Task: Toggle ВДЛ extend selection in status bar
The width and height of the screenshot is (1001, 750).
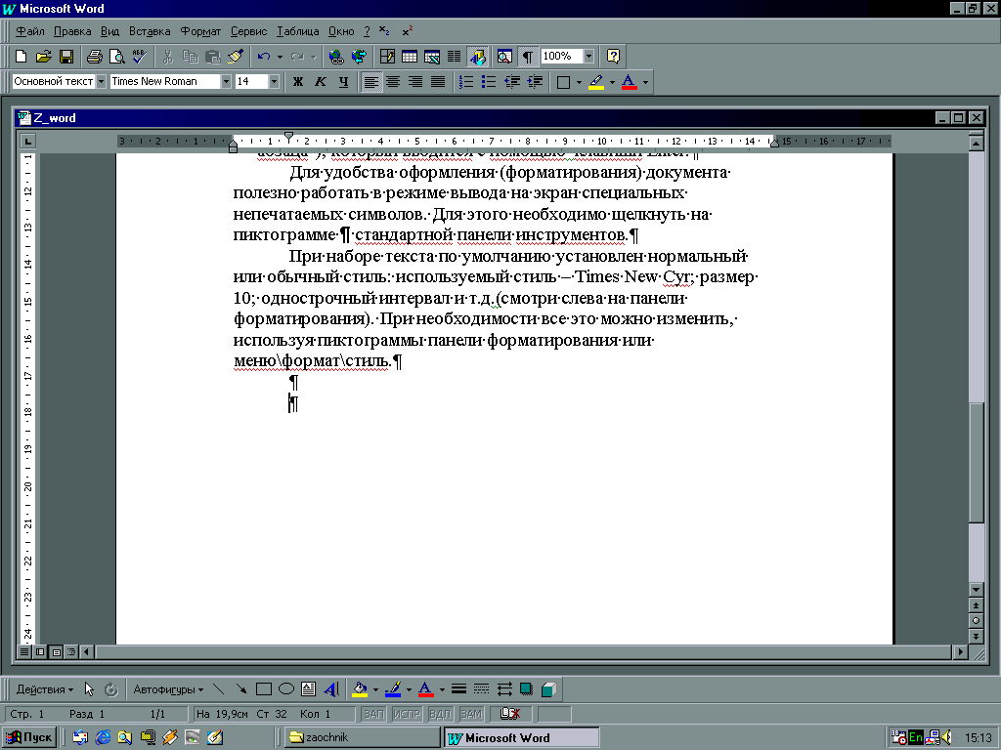Action: click(439, 714)
